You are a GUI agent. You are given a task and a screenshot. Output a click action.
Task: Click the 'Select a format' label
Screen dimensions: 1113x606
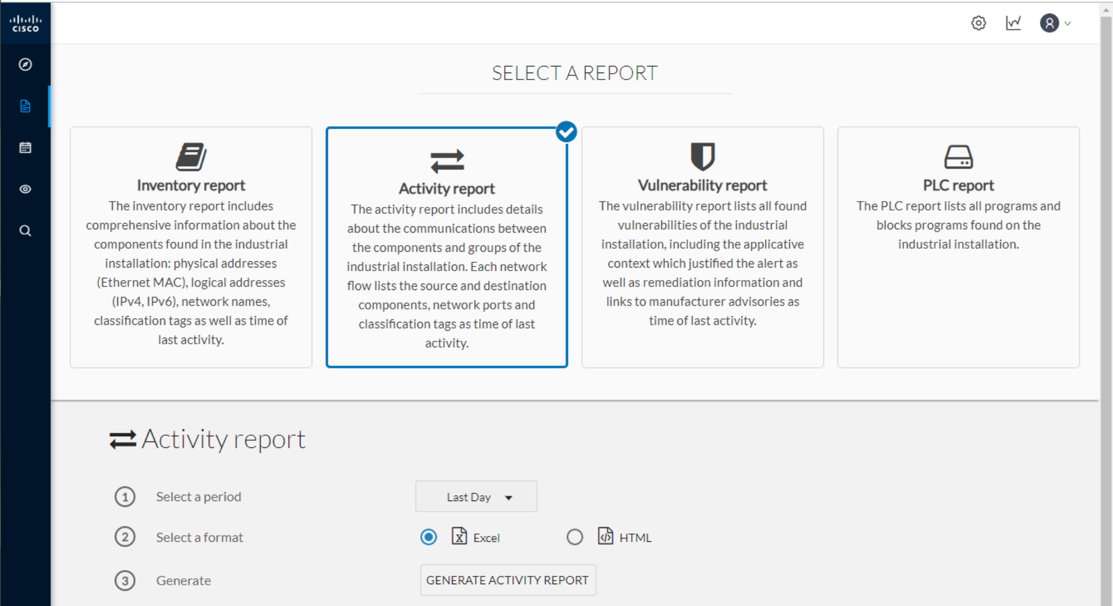point(199,537)
